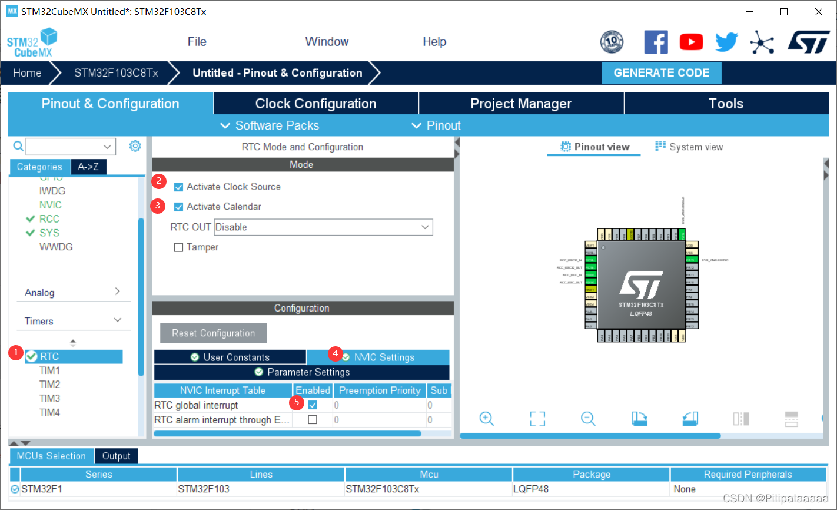This screenshot has width=837, height=510.
Task: Click the STM32F103C8Tx chip graphic
Action: point(641,286)
